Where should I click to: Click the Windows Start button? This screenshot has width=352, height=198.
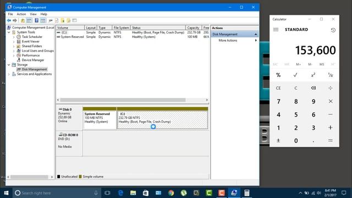(6, 193)
